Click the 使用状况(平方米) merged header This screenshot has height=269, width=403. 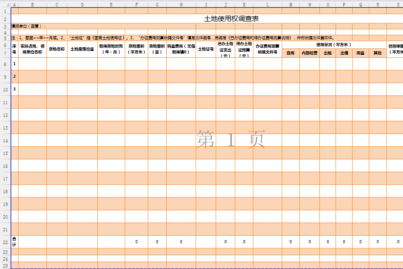(x=334, y=45)
